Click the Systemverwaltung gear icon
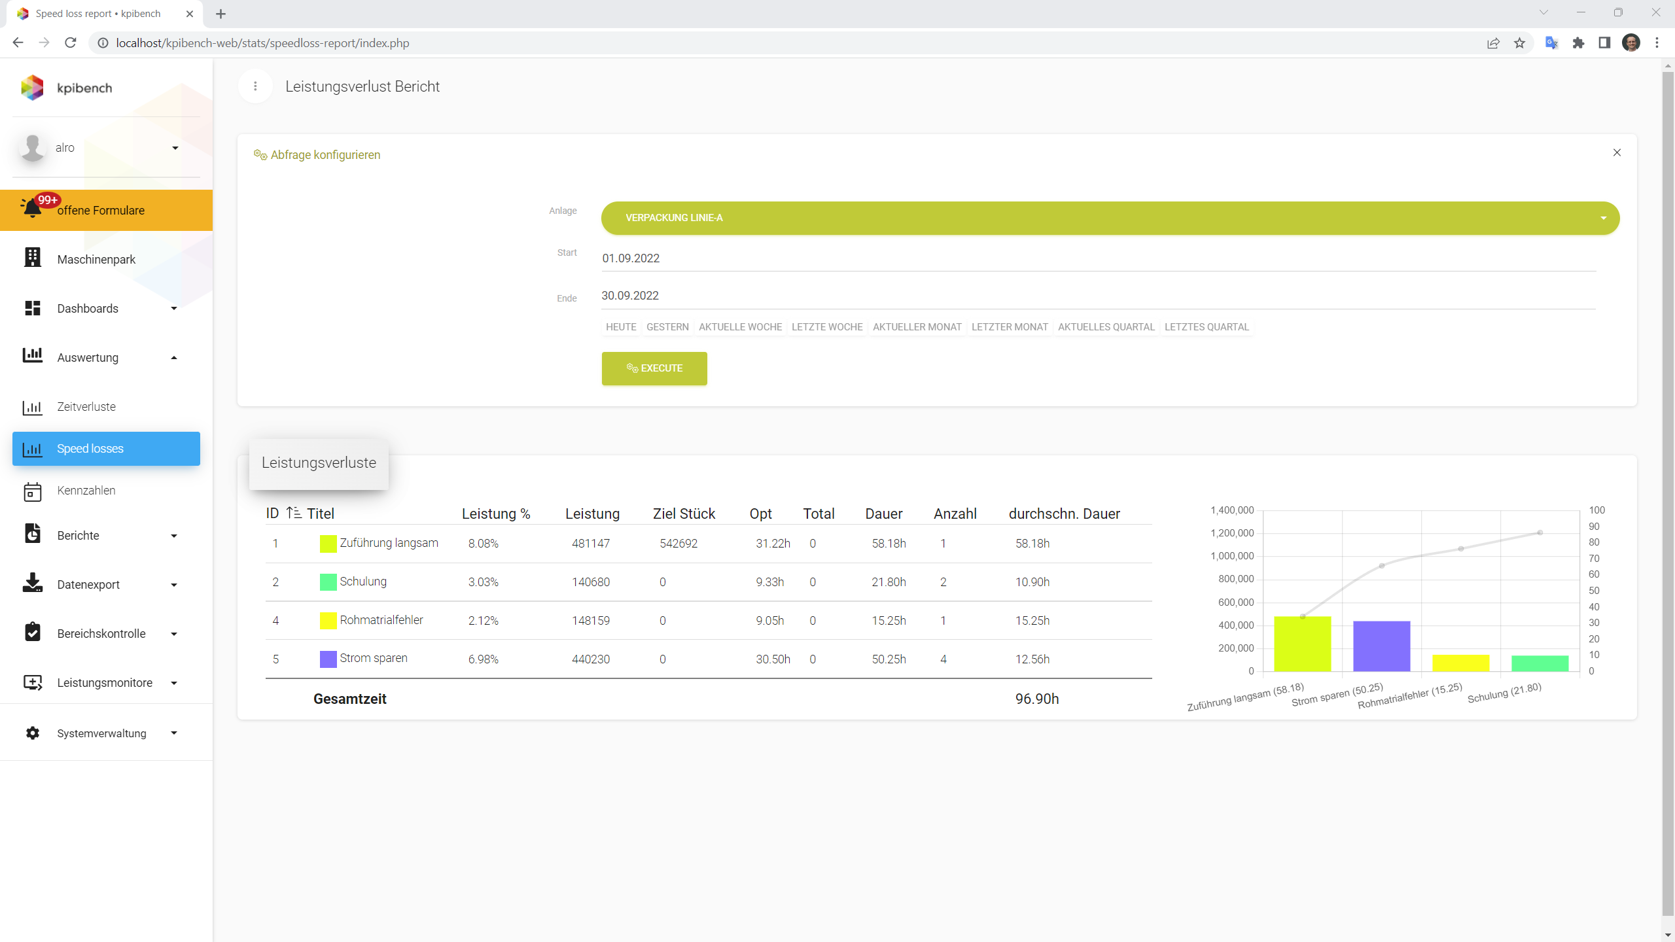The image size is (1675, 942). 32,733
